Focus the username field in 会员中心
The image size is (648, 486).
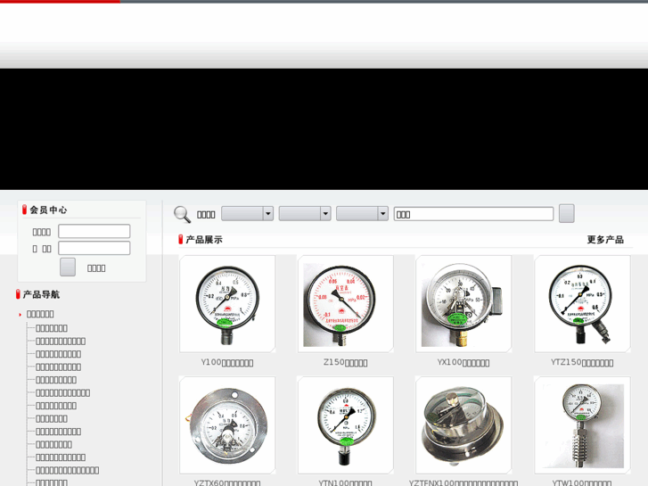pos(94,231)
